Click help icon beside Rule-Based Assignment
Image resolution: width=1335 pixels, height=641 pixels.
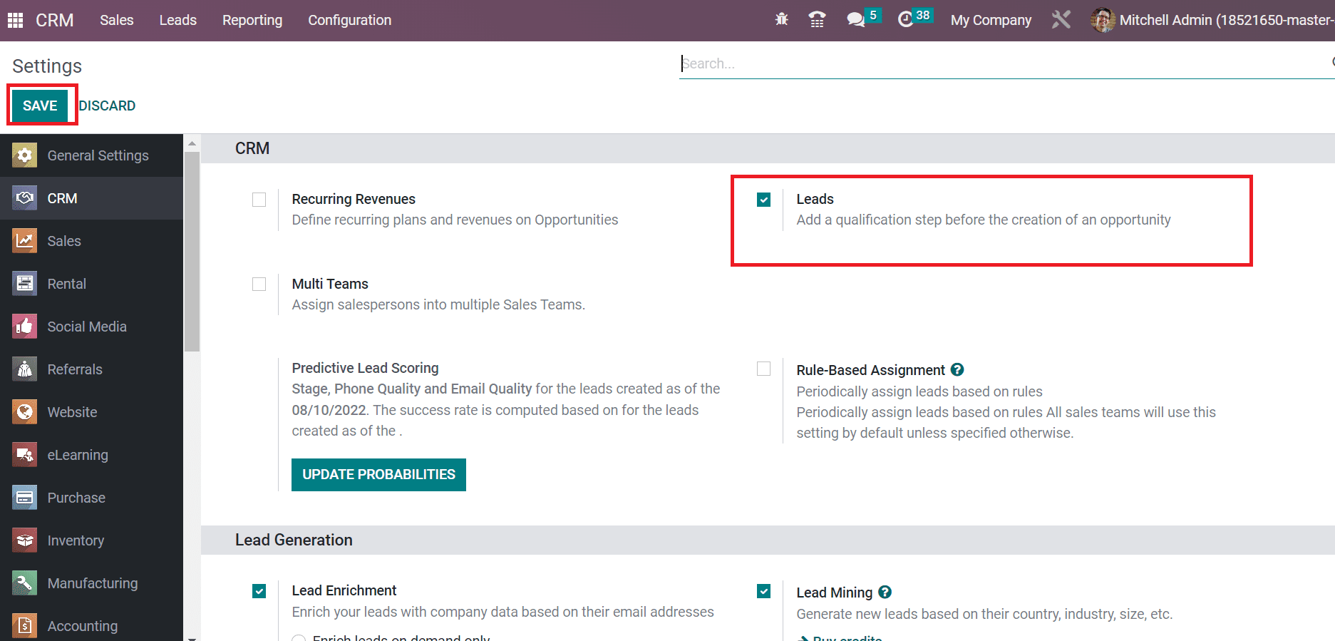[957, 369]
